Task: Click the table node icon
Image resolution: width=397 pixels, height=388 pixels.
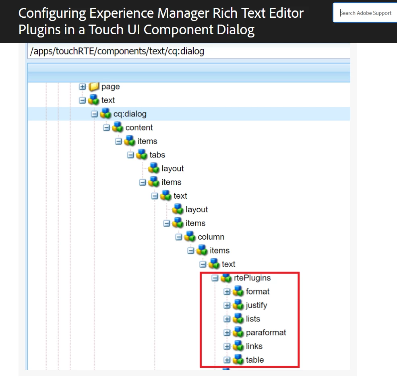Action: [x=238, y=360]
